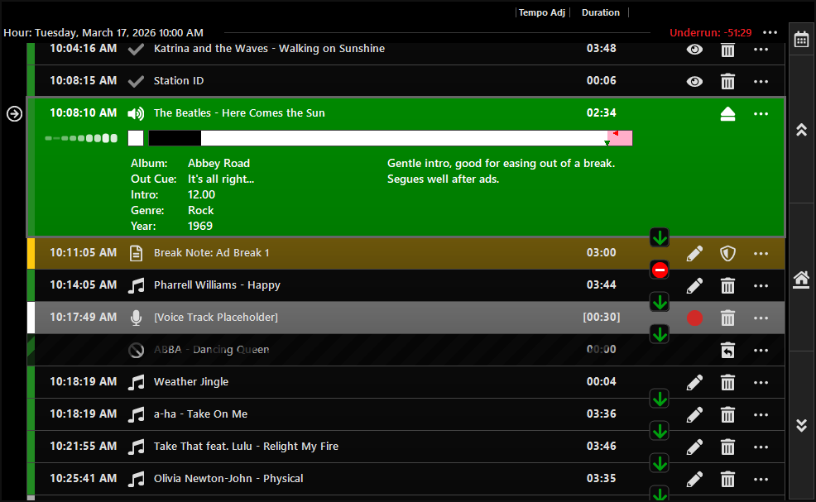Jump to previous hour with double up chevron
Screen dimensions: 816x502
(x=801, y=130)
